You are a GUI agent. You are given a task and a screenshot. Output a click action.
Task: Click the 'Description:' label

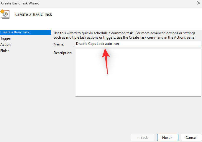tap(63, 53)
